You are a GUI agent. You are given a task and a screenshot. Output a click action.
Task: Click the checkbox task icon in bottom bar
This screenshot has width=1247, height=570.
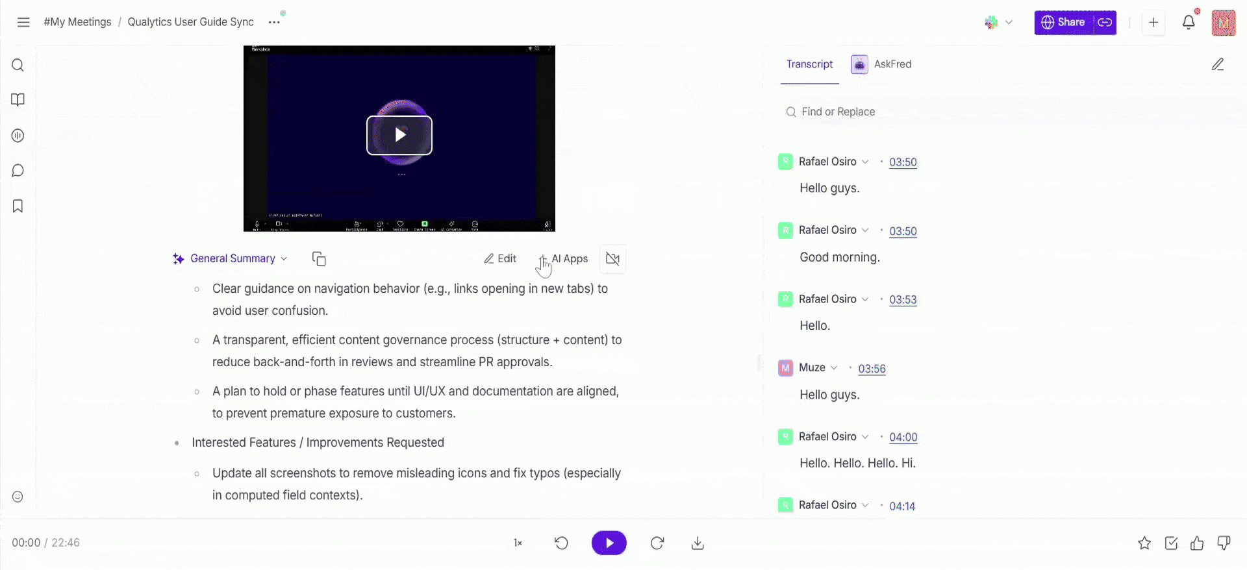click(x=1171, y=543)
